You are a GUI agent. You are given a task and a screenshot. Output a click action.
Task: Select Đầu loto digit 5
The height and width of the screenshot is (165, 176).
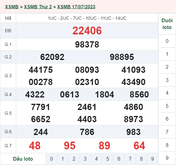tap(107, 159)
